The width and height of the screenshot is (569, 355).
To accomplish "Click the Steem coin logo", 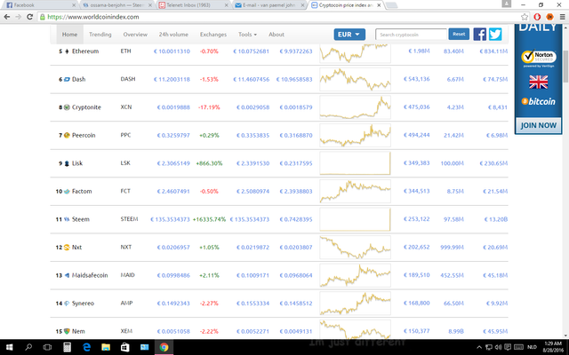I will click(x=67, y=219).
